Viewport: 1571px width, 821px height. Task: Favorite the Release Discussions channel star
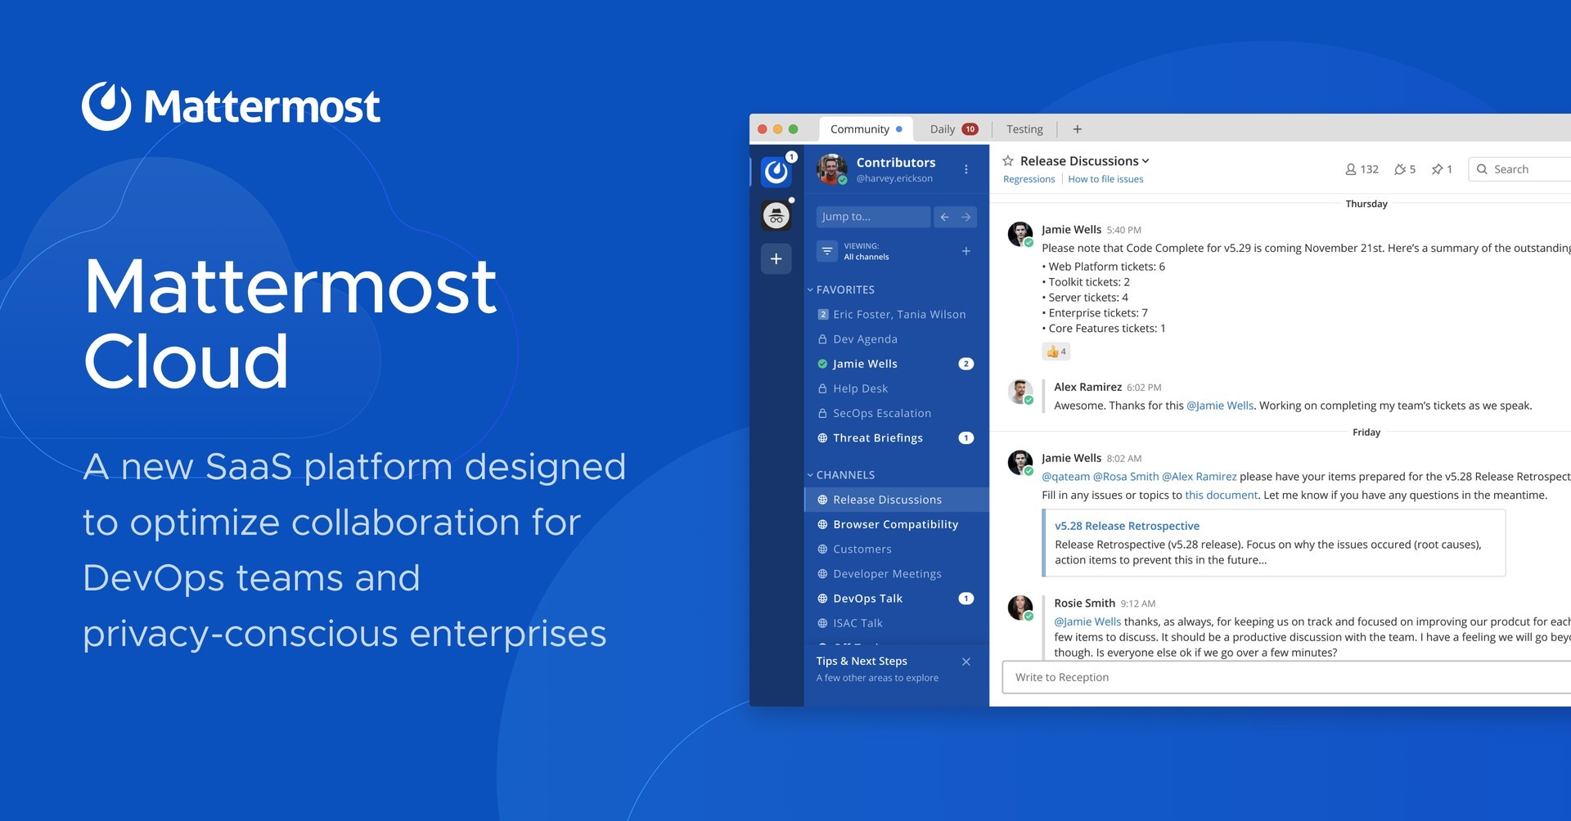coord(1008,161)
